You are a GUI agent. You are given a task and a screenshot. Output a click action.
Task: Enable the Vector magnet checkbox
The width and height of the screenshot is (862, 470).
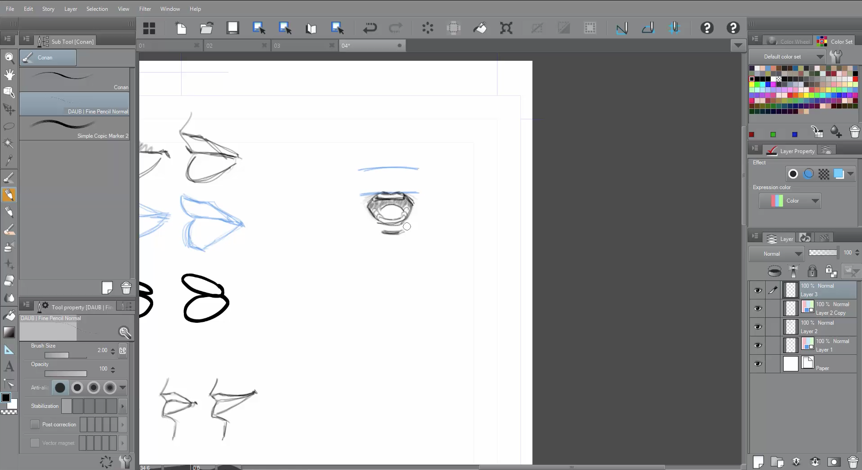coord(35,443)
